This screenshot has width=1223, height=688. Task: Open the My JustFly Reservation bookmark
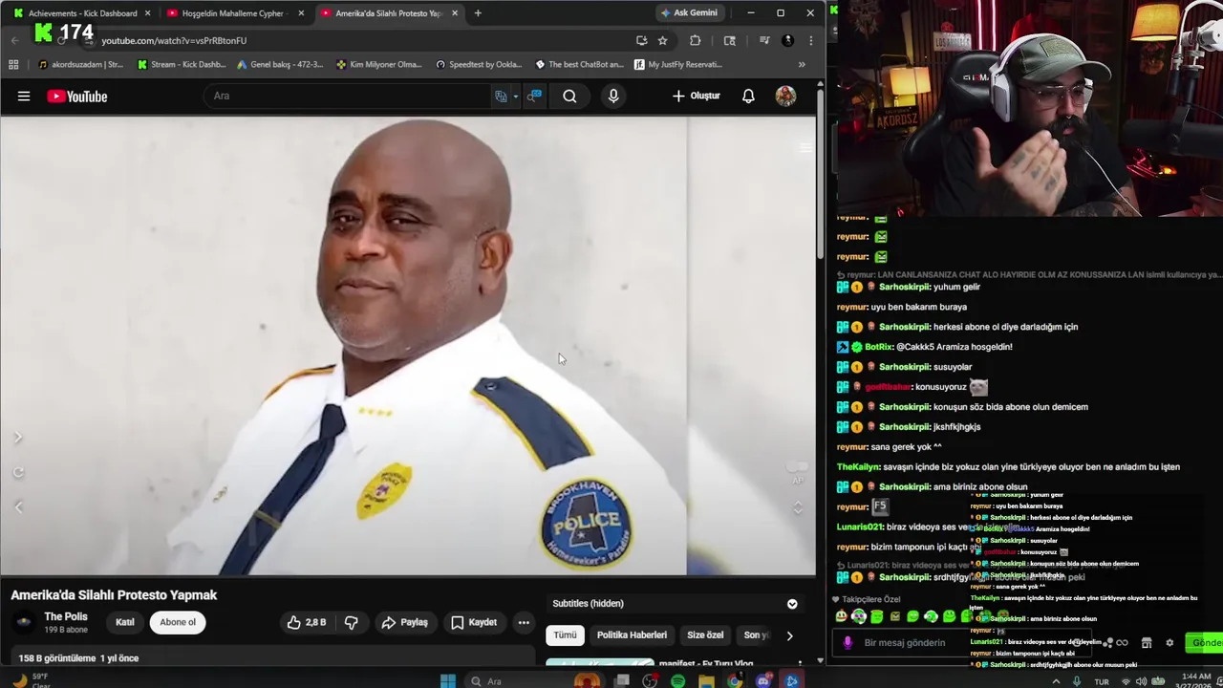[x=677, y=65]
